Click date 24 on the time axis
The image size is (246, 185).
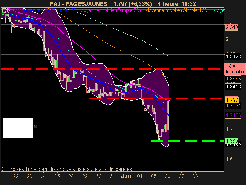pyautogui.click(x=43, y=176)
